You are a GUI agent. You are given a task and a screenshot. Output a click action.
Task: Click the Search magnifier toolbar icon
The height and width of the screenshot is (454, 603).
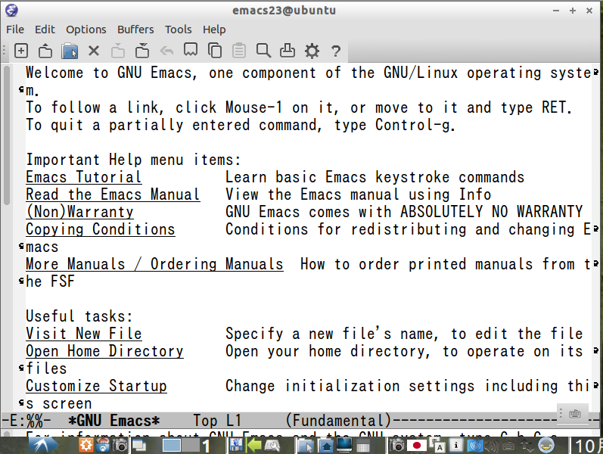pyautogui.click(x=263, y=51)
